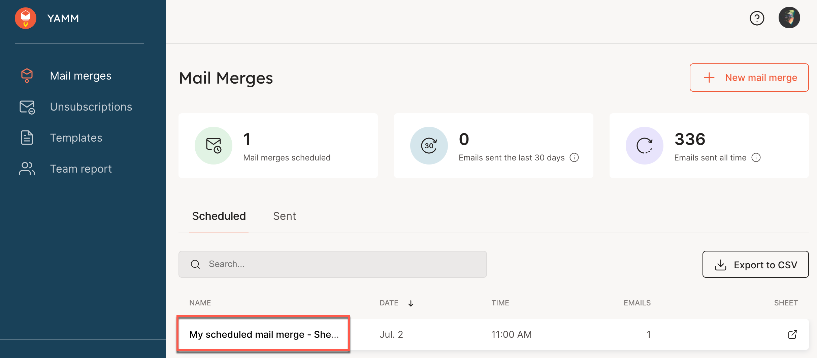Select the Scheduled tab
The image size is (817, 358).
(219, 216)
